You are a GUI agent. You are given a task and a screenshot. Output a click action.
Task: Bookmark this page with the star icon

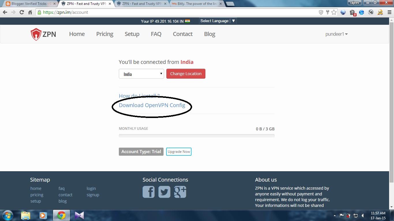(x=334, y=12)
